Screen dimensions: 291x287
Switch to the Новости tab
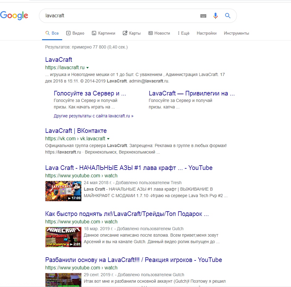coord(159,33)
